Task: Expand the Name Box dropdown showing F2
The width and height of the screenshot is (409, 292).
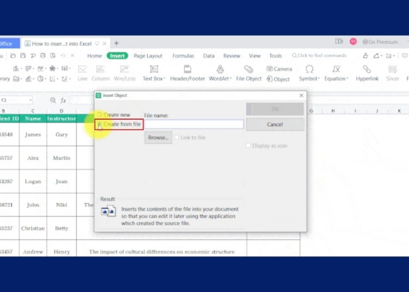Action: (30, 100)
